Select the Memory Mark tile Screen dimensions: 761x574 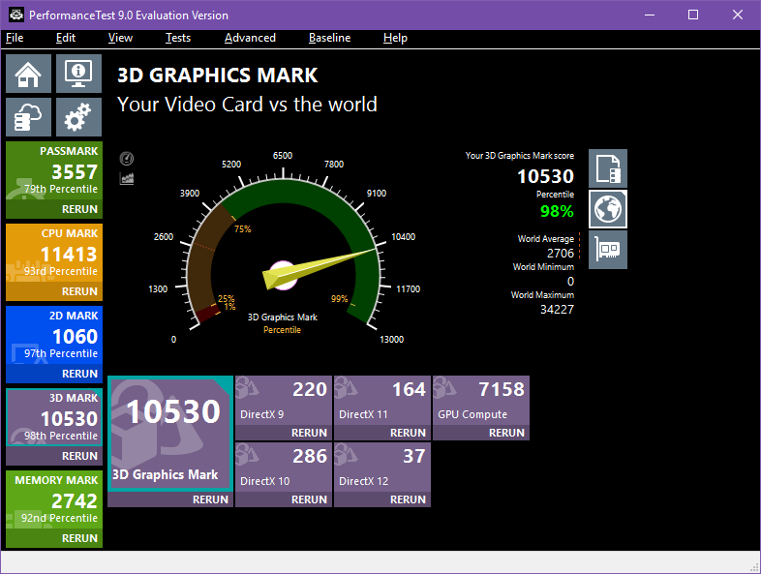pyautogui.click(x=54, y=499)
